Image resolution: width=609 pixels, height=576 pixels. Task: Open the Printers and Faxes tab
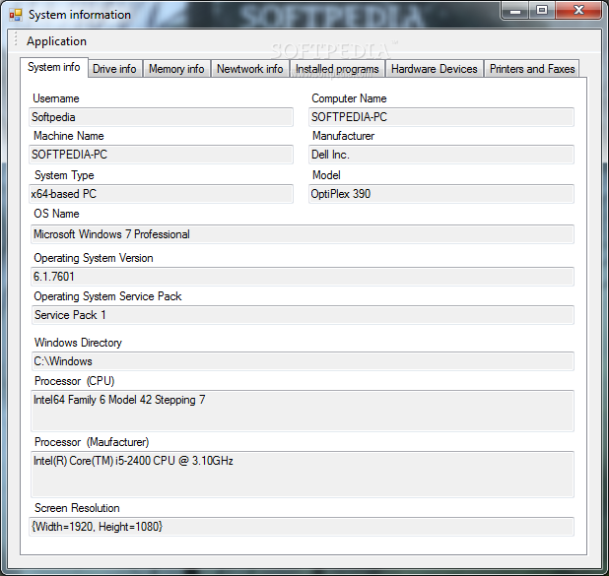[532, 69]
